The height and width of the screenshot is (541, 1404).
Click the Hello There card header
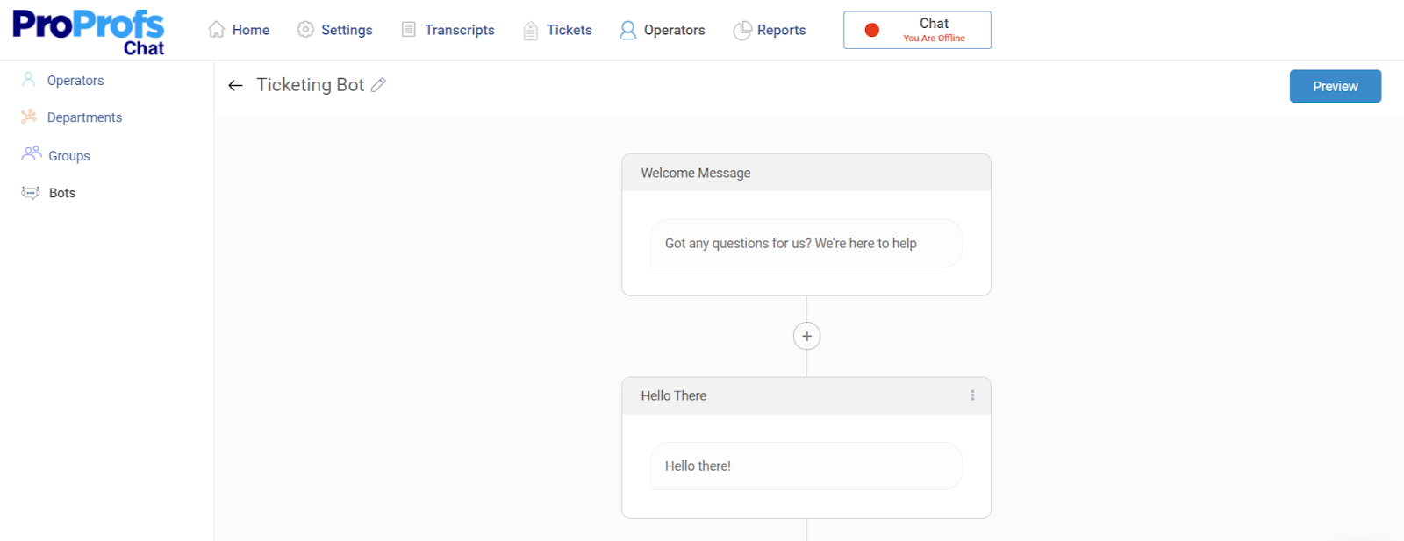[806, 395]
